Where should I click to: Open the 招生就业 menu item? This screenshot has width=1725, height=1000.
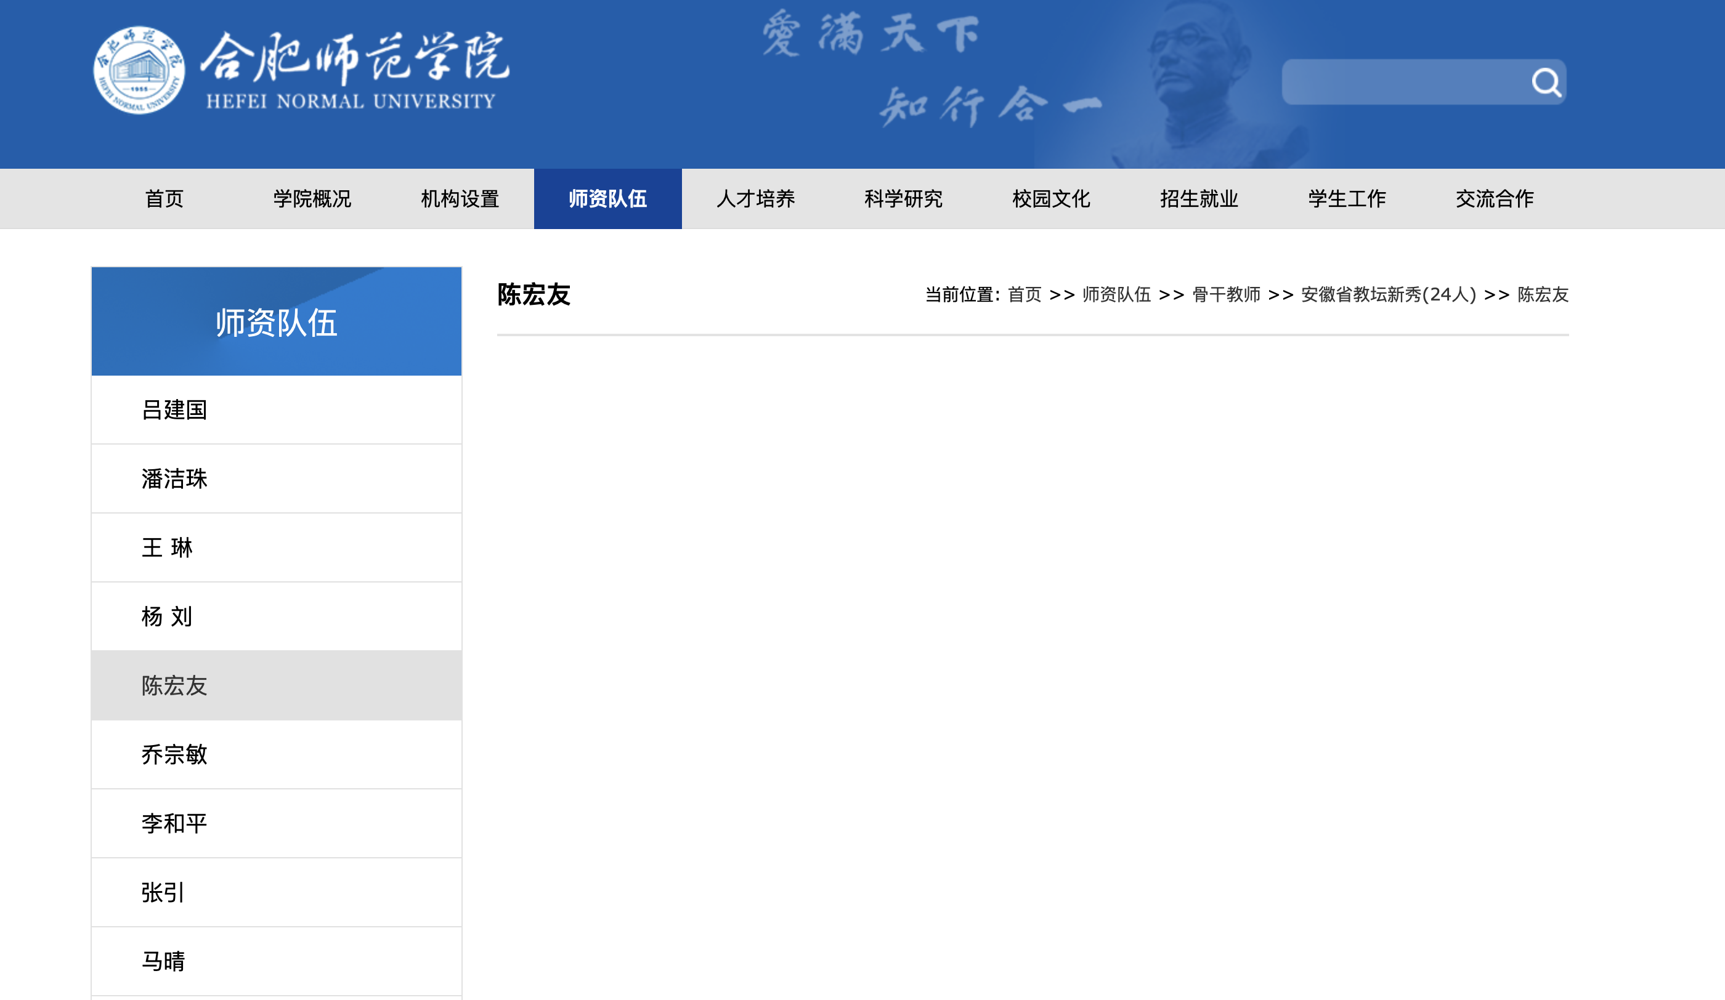[1199, 199]
